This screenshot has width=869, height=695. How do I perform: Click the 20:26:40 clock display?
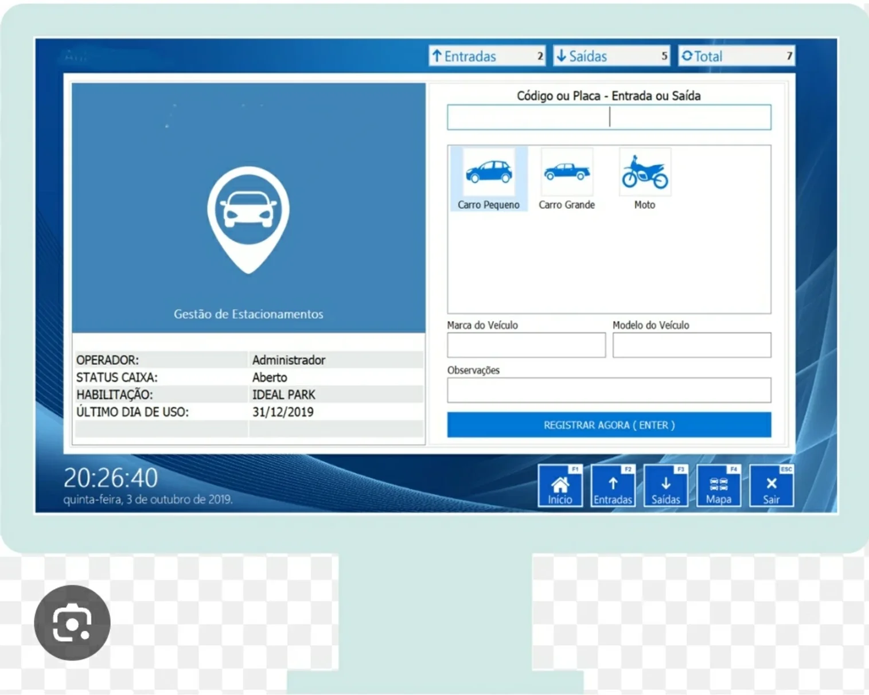(111, 478)
